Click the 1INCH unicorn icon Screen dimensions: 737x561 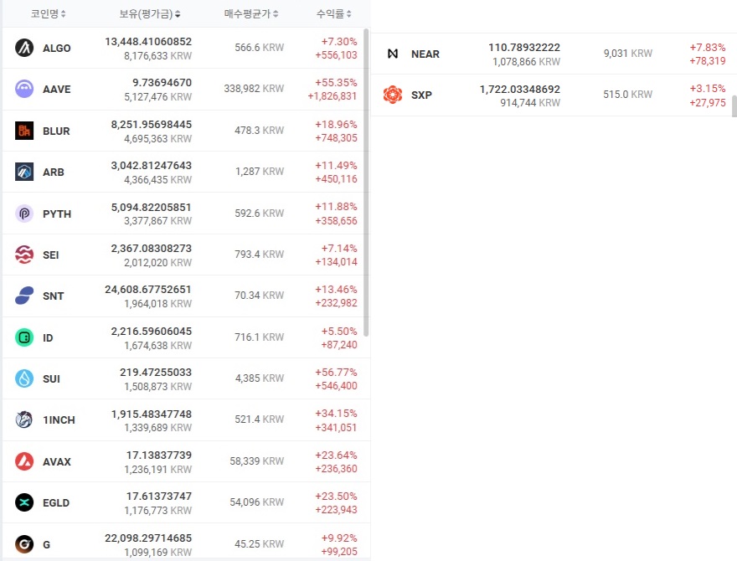coord(24,419)
